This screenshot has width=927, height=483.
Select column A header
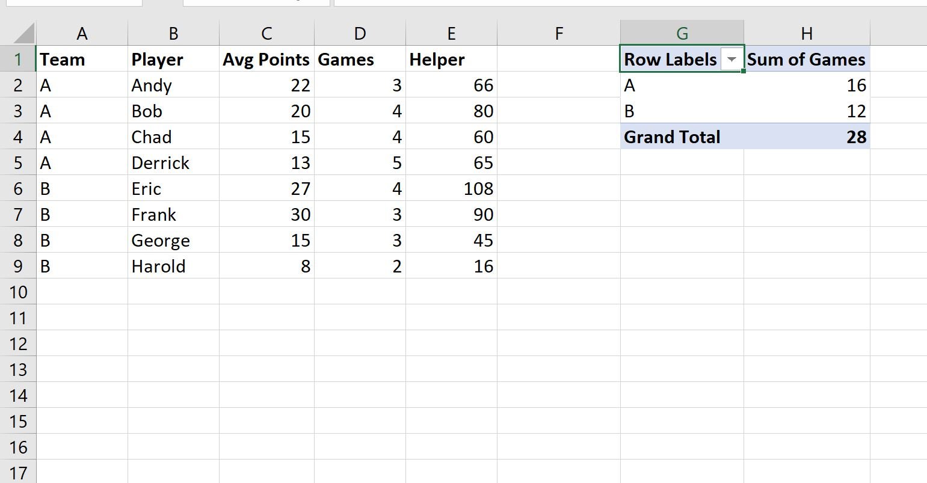(x=82, y=34)
